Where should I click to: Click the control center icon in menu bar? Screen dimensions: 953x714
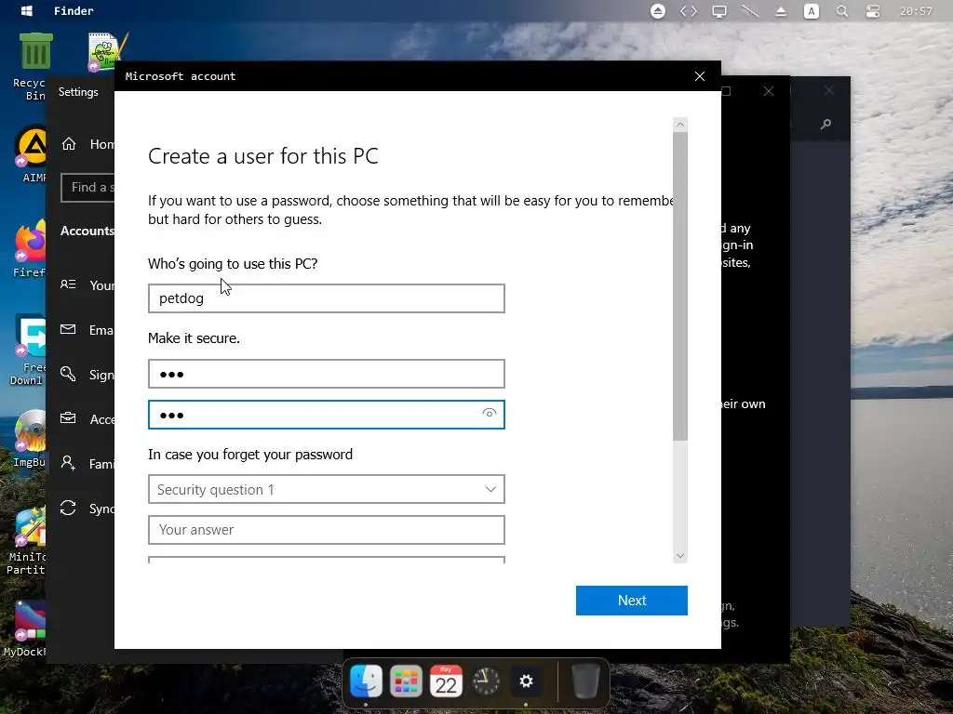coord(873,11)
